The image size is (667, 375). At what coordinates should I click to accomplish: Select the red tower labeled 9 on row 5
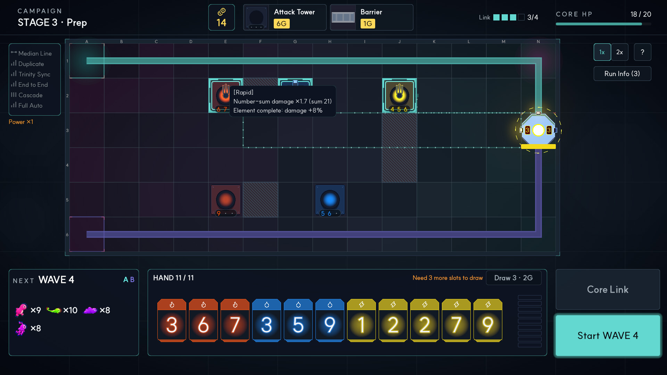pos(225,200)
